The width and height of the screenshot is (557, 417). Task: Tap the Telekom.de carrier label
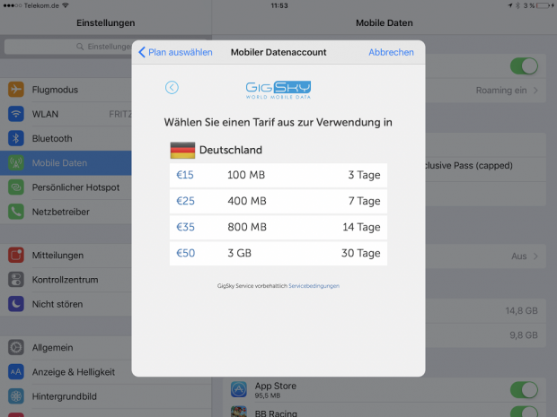(x=41, y=5)
